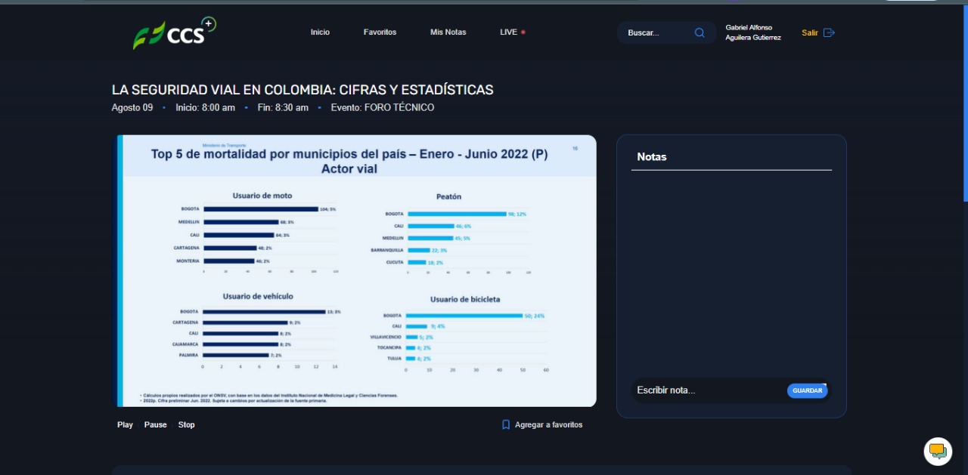Open the Favoritos section

click(380, 32)
